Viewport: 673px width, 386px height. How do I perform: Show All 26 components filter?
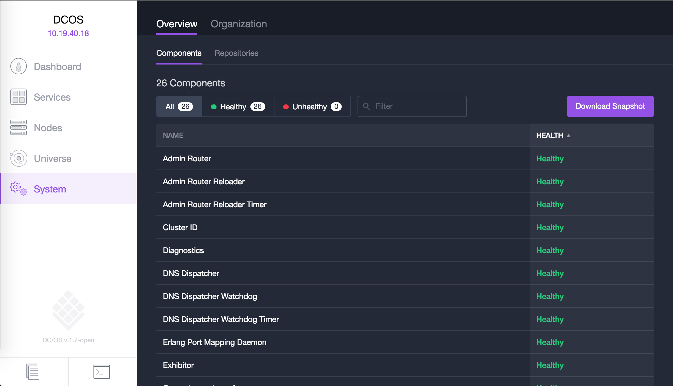[x=179, y=106]
